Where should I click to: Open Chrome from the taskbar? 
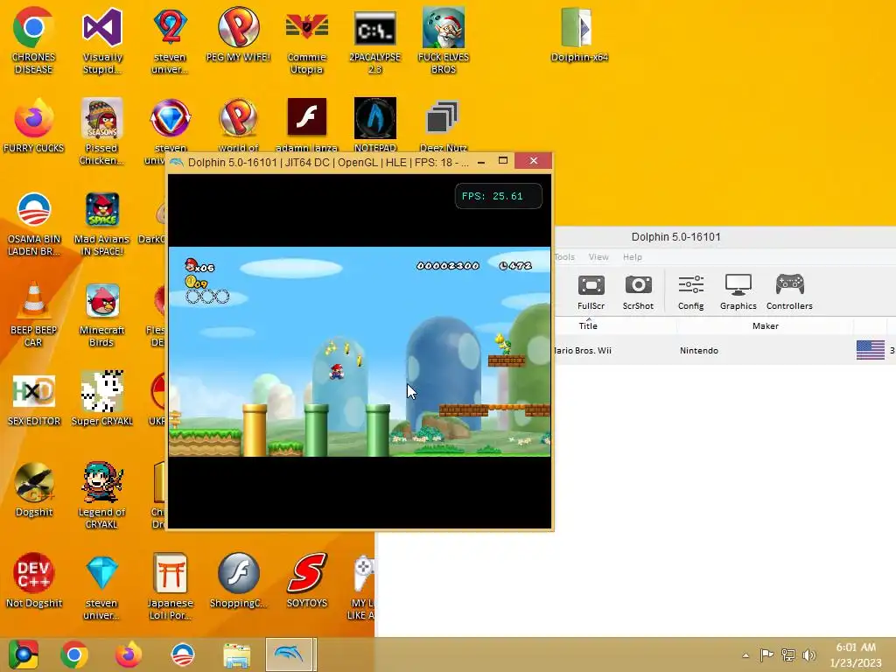[73, 654]
